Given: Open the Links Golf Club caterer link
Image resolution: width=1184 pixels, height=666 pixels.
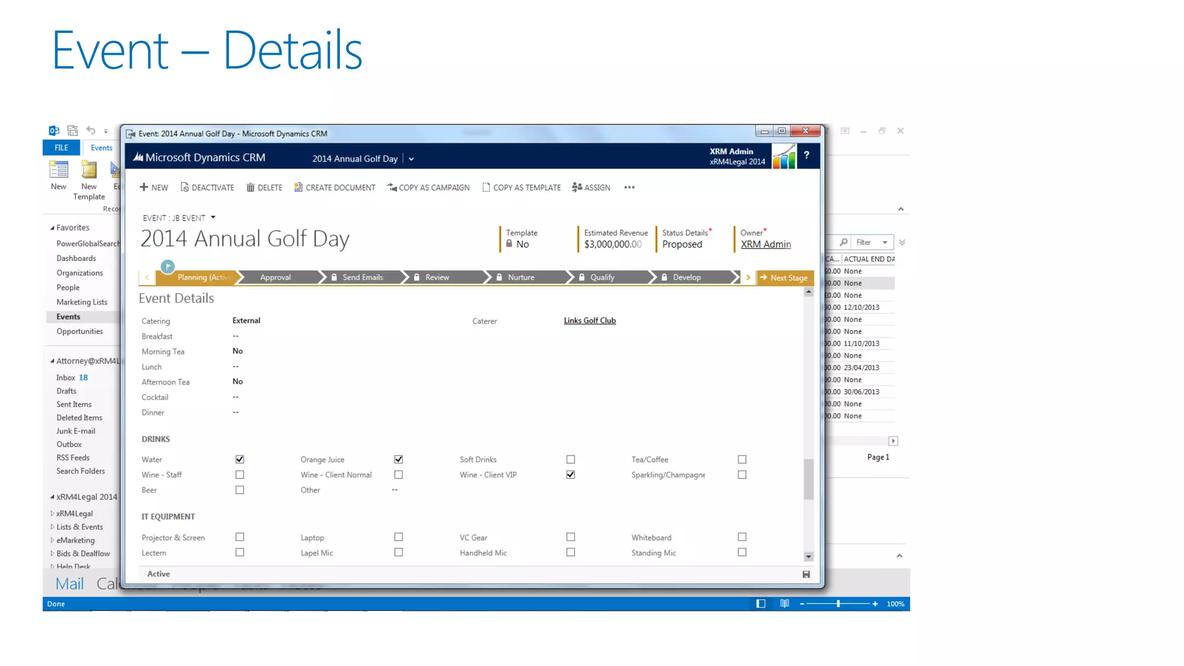Looking at the screenshot, I should tap(590, 320).
